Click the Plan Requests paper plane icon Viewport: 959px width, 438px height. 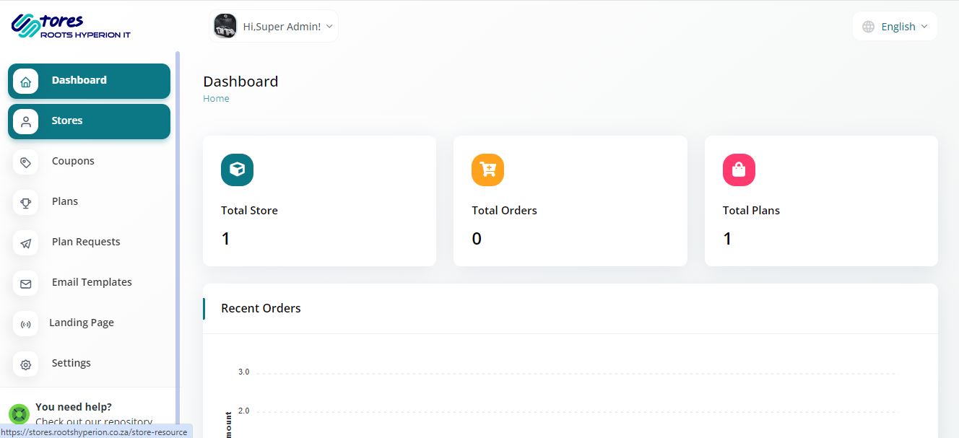pos(26,243)
